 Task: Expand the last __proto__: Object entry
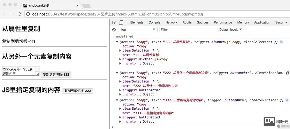click(x=120, y=122)
